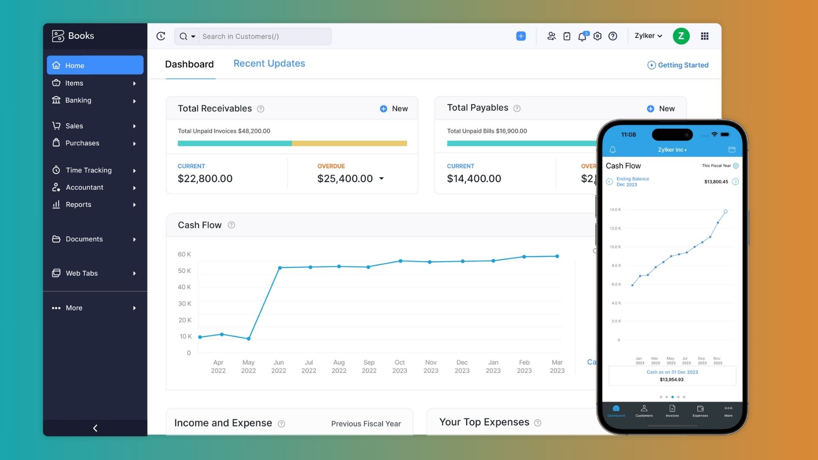Click the Books logo icon
The image size is (818, 460).
coord(58,36)
